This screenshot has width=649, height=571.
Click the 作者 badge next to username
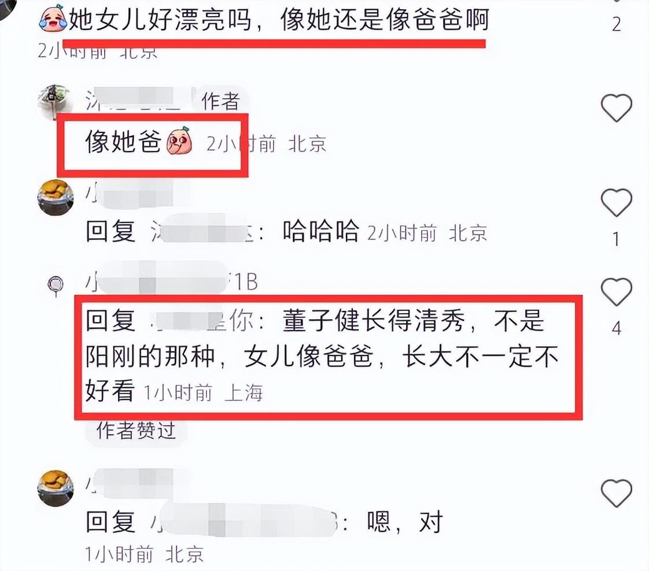220,101
